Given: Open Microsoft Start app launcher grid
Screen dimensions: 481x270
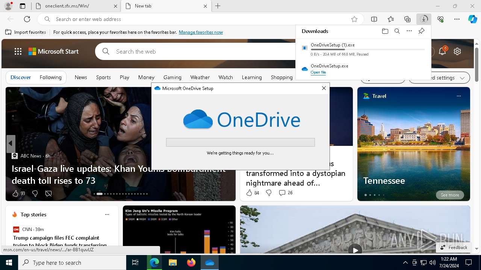Looking at the screenshot, I should [18, 51].
